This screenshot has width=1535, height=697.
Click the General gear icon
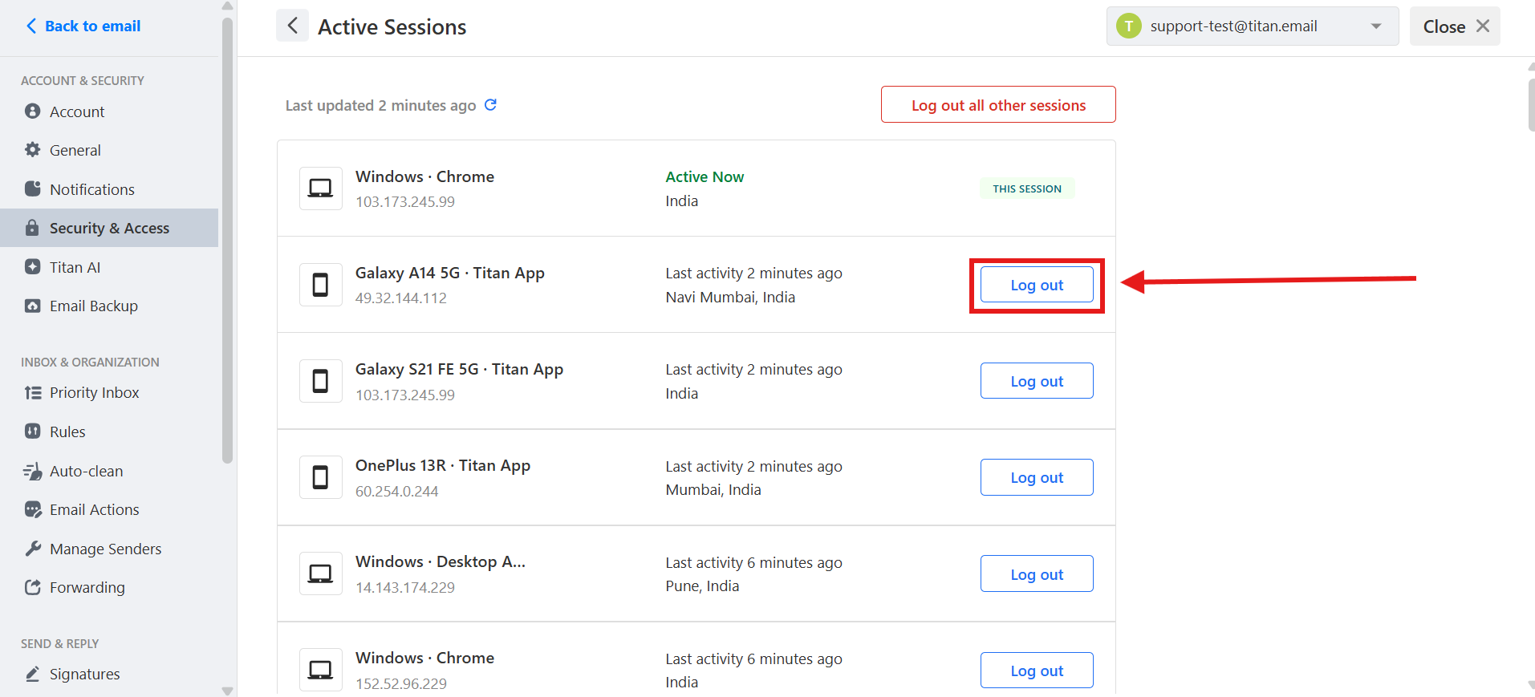pyautogui.click(x=32, y=149)
